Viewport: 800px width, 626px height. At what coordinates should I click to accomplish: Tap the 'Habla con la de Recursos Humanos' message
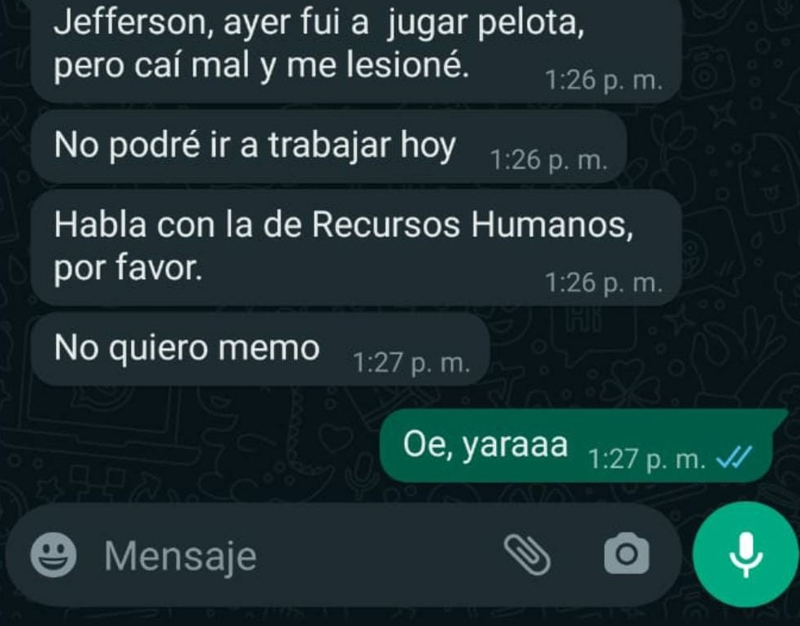point(357,248)
